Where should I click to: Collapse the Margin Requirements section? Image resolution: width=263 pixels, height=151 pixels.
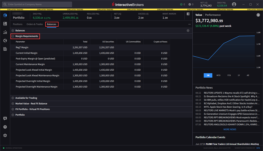click(x=13, y=36)
